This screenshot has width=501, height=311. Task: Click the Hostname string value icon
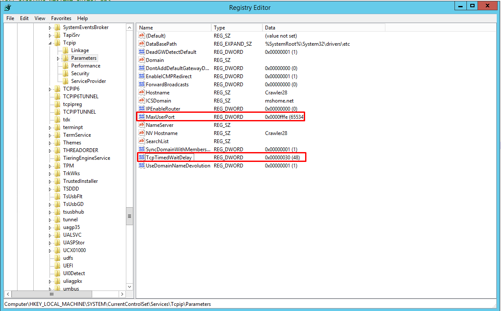coord(142,93)
